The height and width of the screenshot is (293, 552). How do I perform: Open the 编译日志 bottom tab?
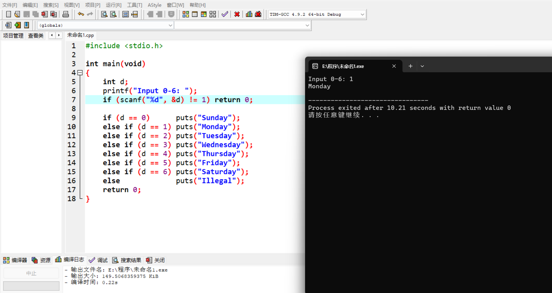click(69, 260)
